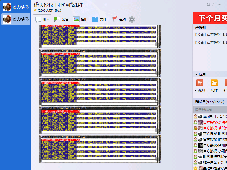The image size is (227, 170).
Task: Switch to the 公告 announcements tab
Action: click(x=61, y=19)
